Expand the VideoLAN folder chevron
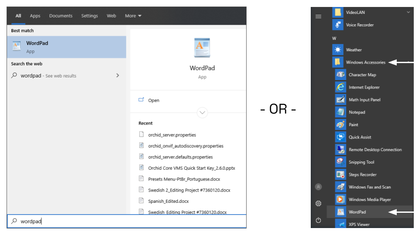This screenshot has width=419, height=235. click(409, 12)
